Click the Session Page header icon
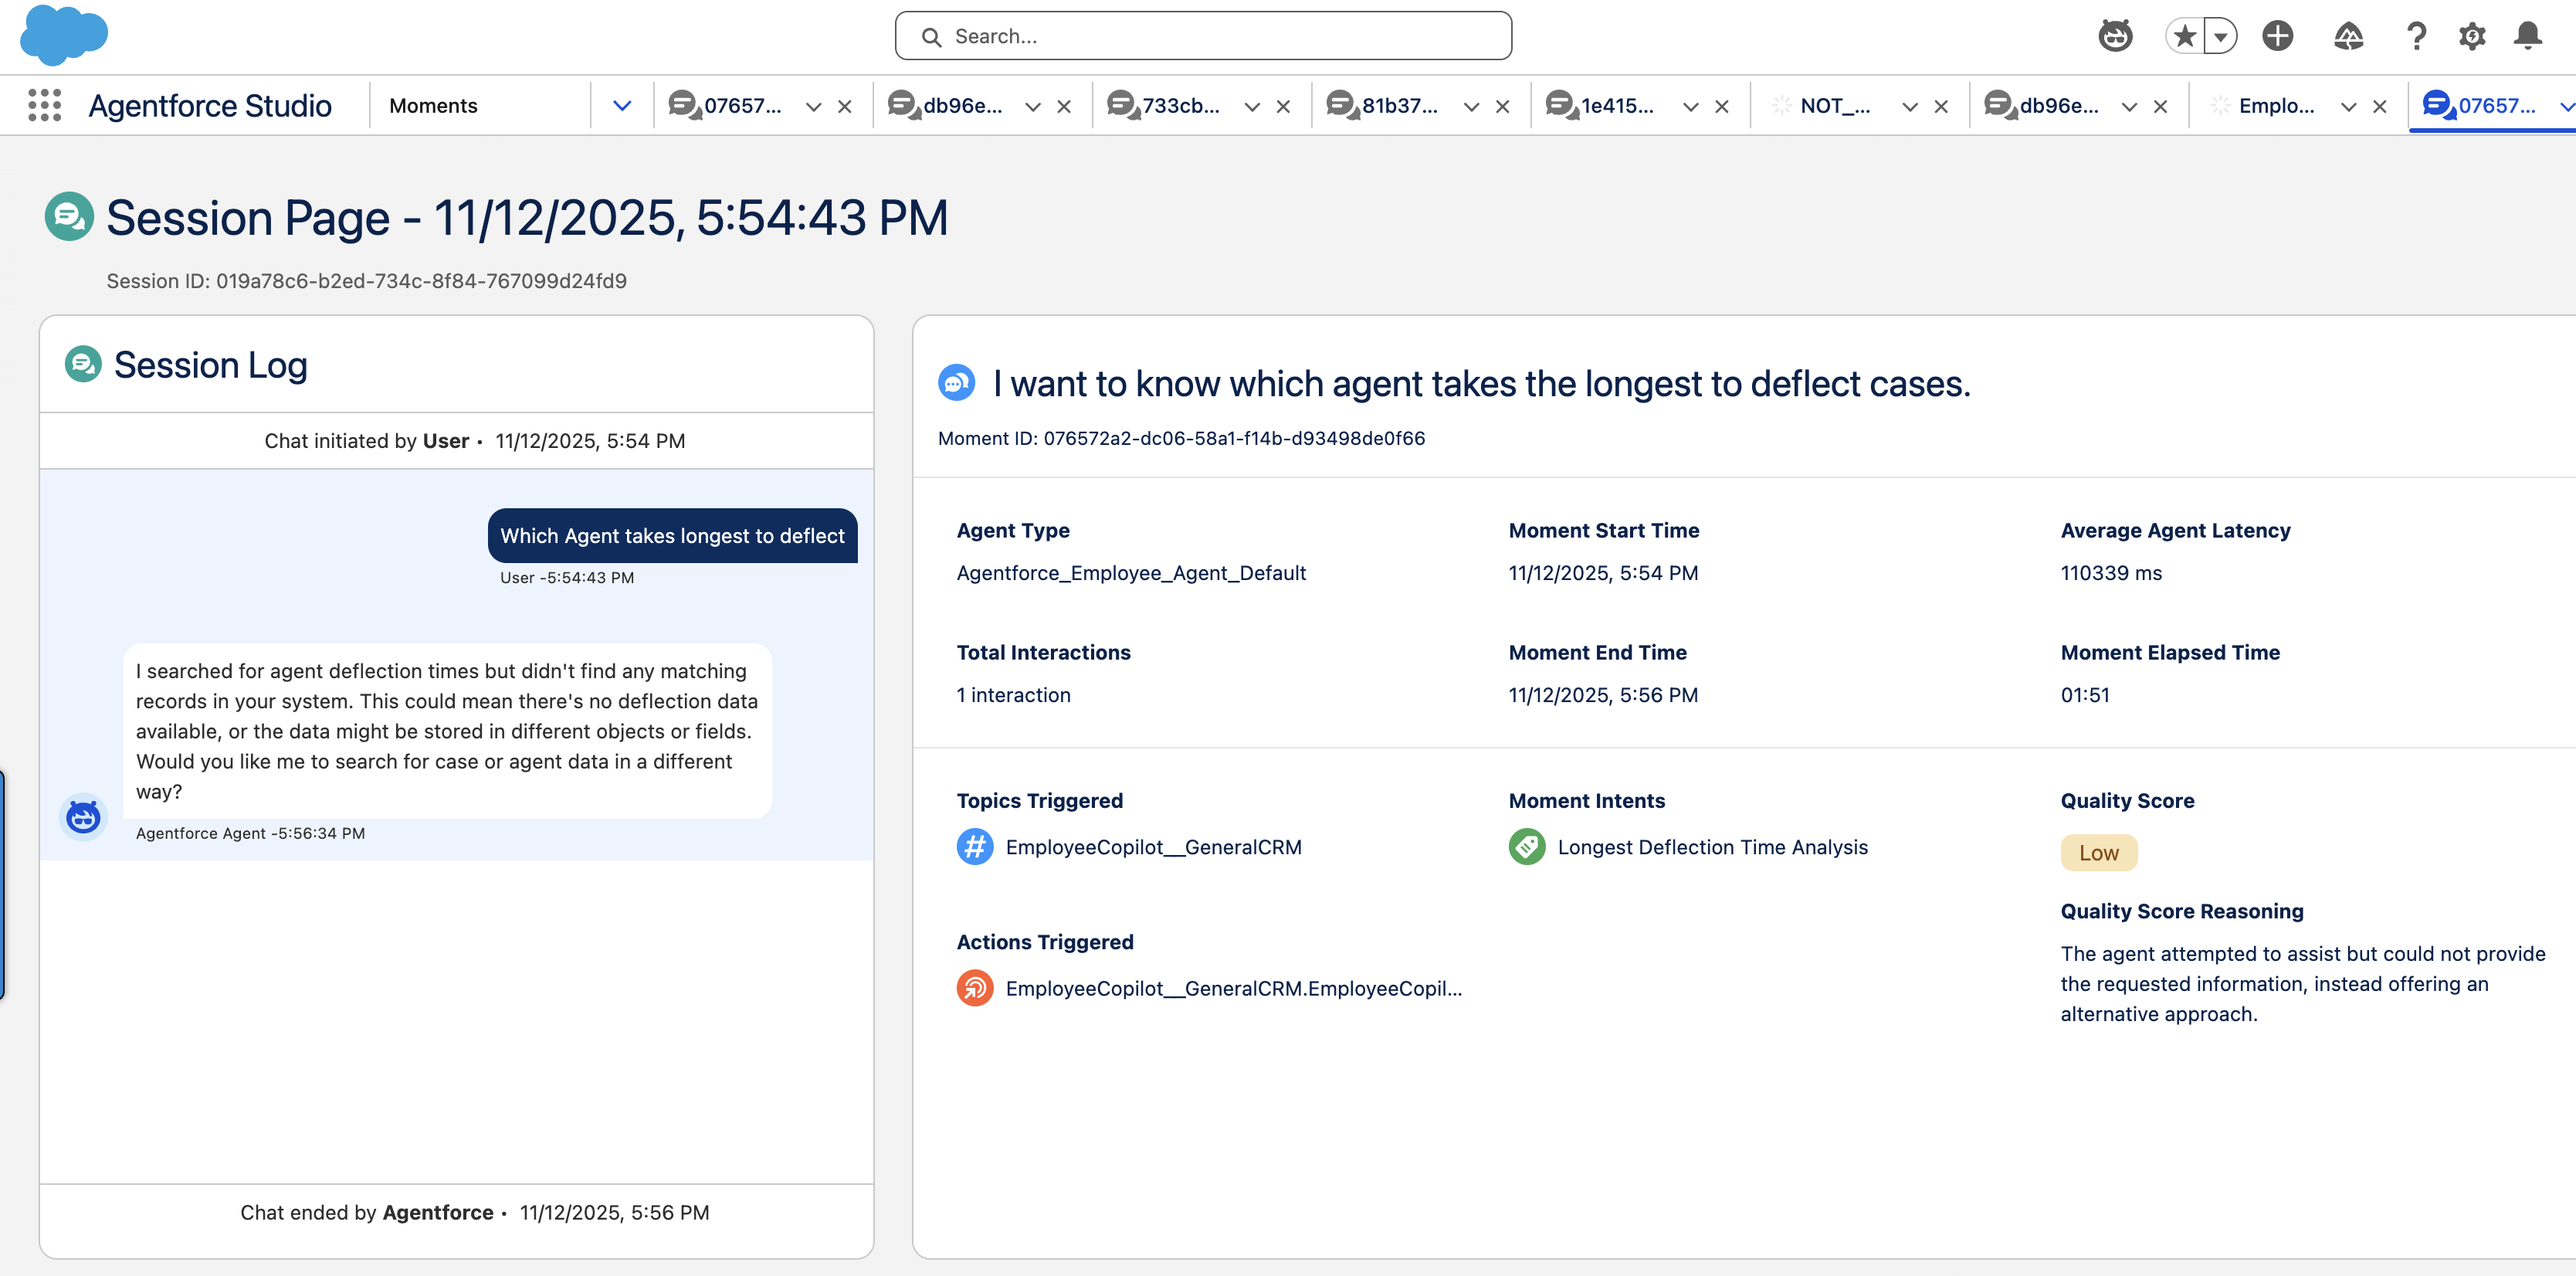2576x1276 pixels. pos(69,216)
